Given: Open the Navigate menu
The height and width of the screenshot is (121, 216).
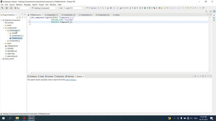Looking at the screenshot, I should click(x=27, y=5).
